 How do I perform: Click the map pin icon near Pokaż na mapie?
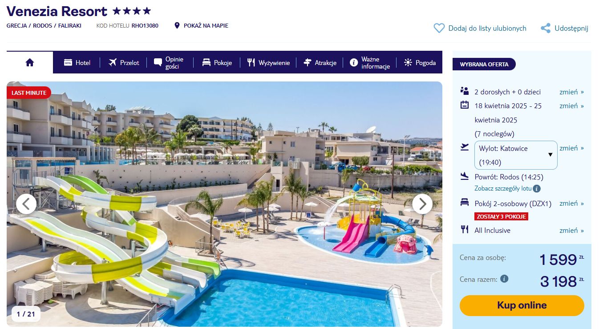coord(177,25)
